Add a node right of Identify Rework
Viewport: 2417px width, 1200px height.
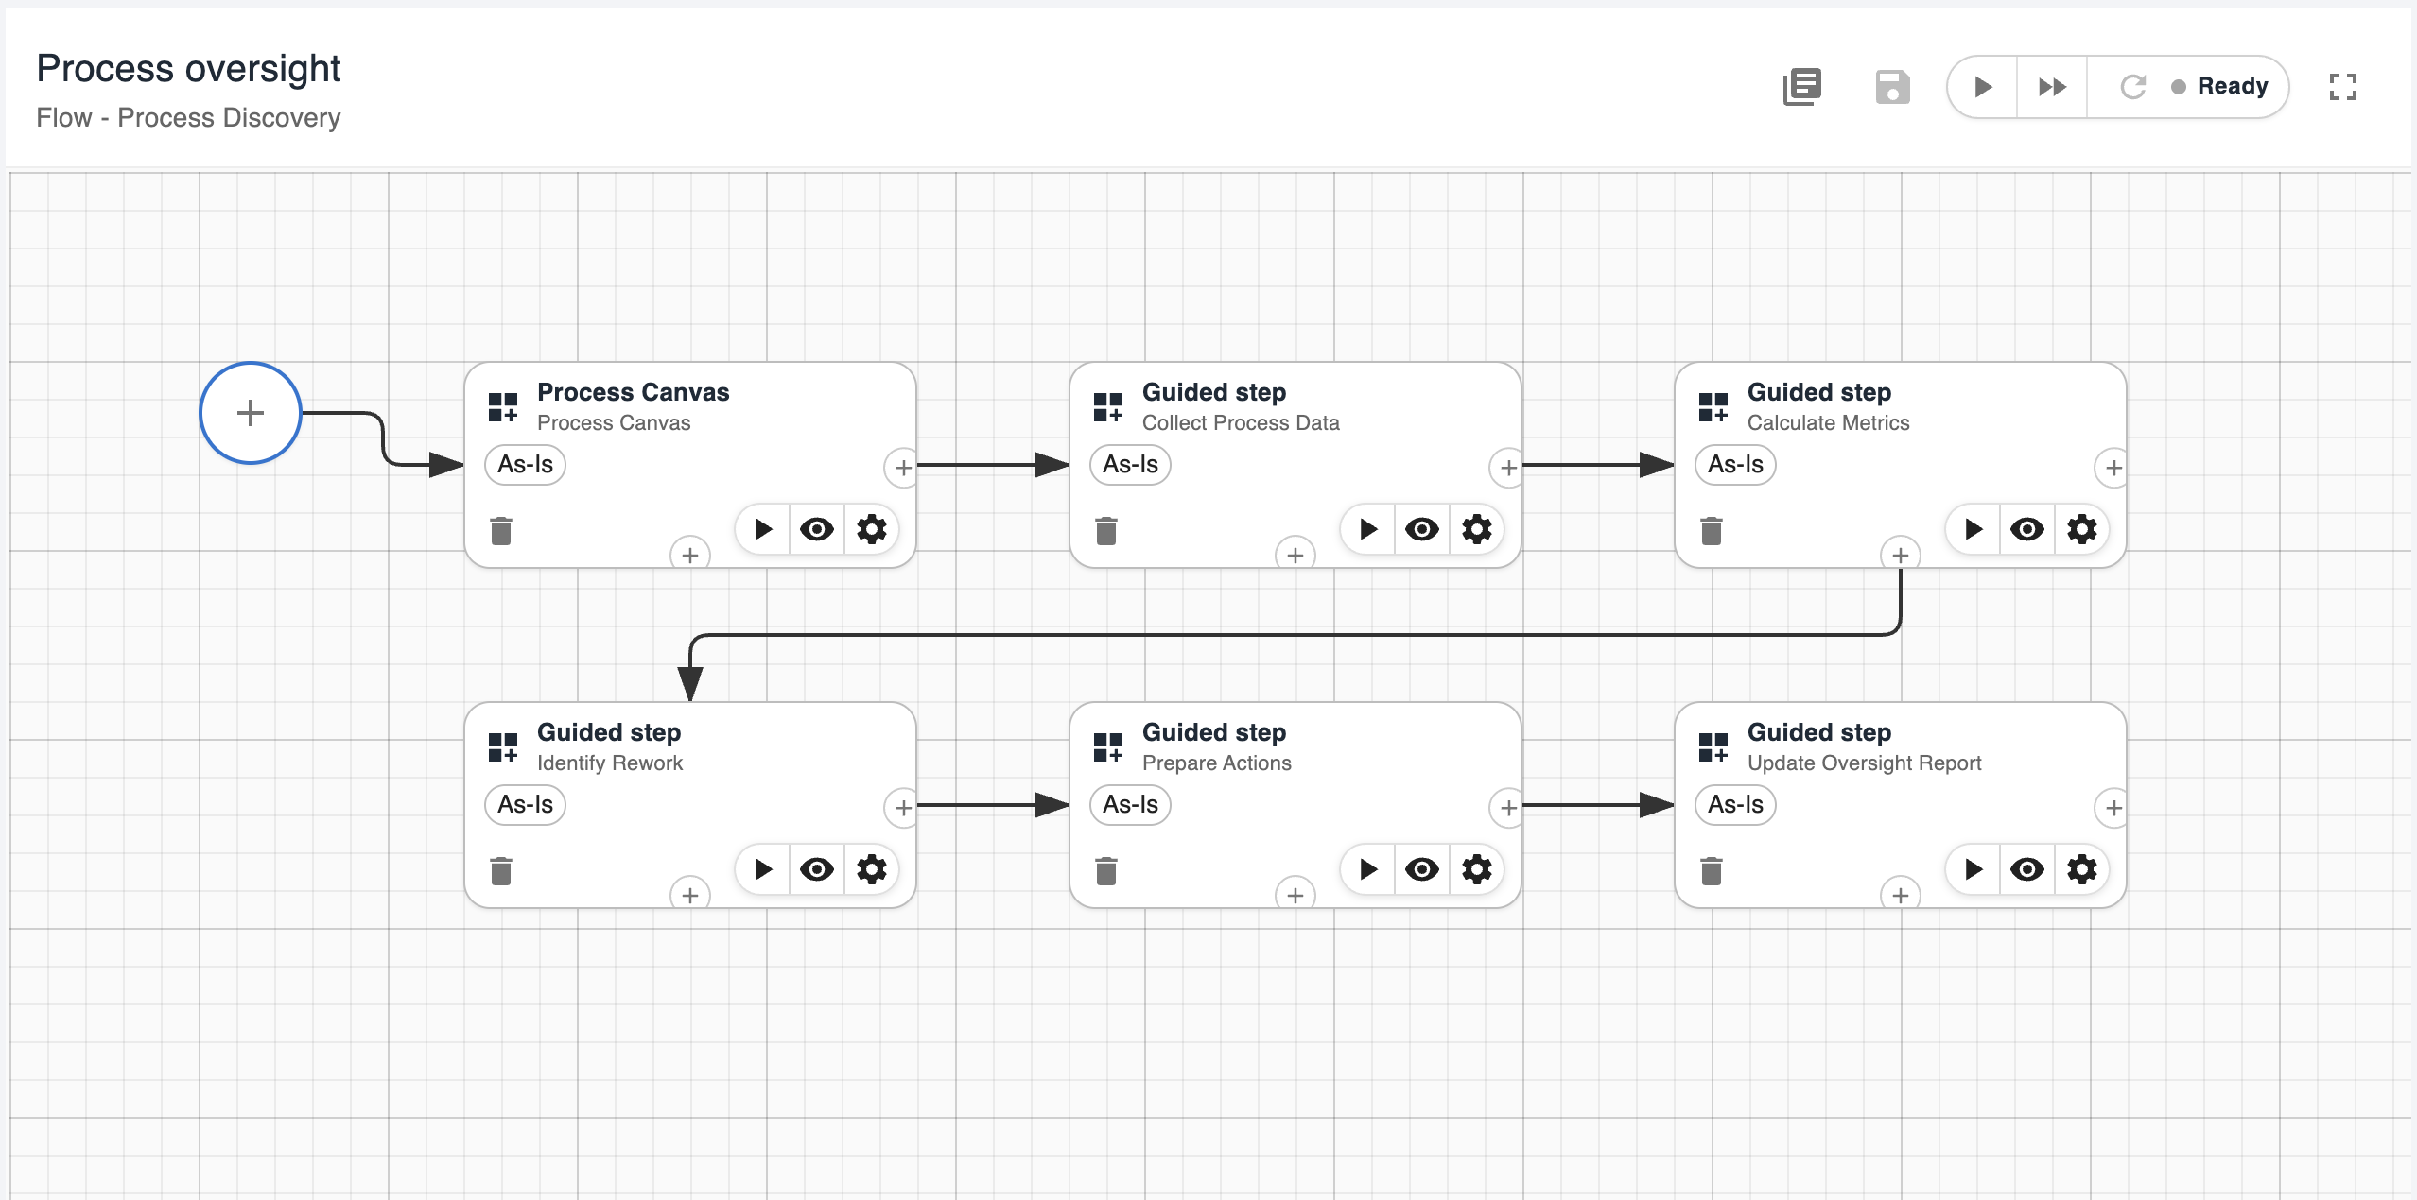[x=903, y=808]
